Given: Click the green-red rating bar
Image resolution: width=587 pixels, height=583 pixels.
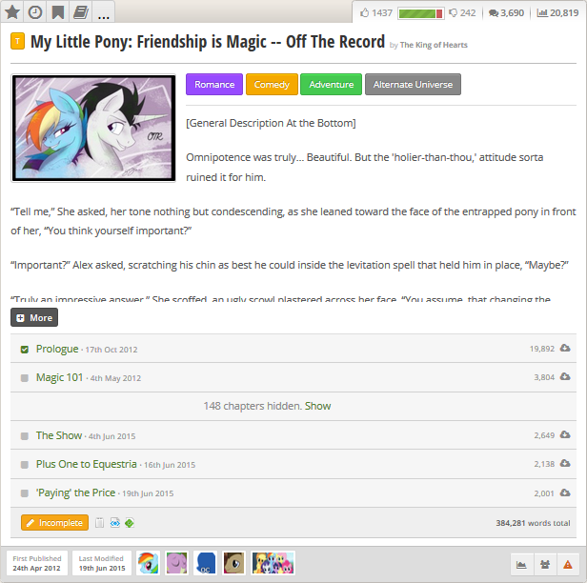Looking at the screenshot, I should 421,13.
